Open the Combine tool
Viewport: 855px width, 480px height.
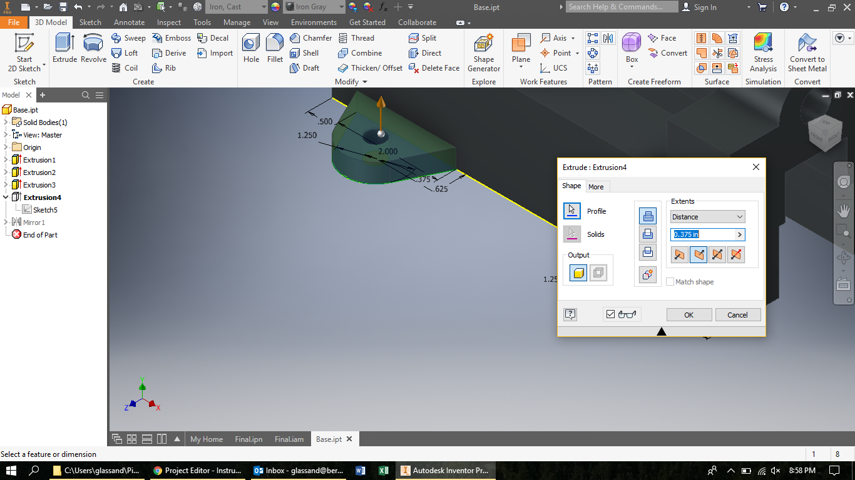tap(359, 53)
